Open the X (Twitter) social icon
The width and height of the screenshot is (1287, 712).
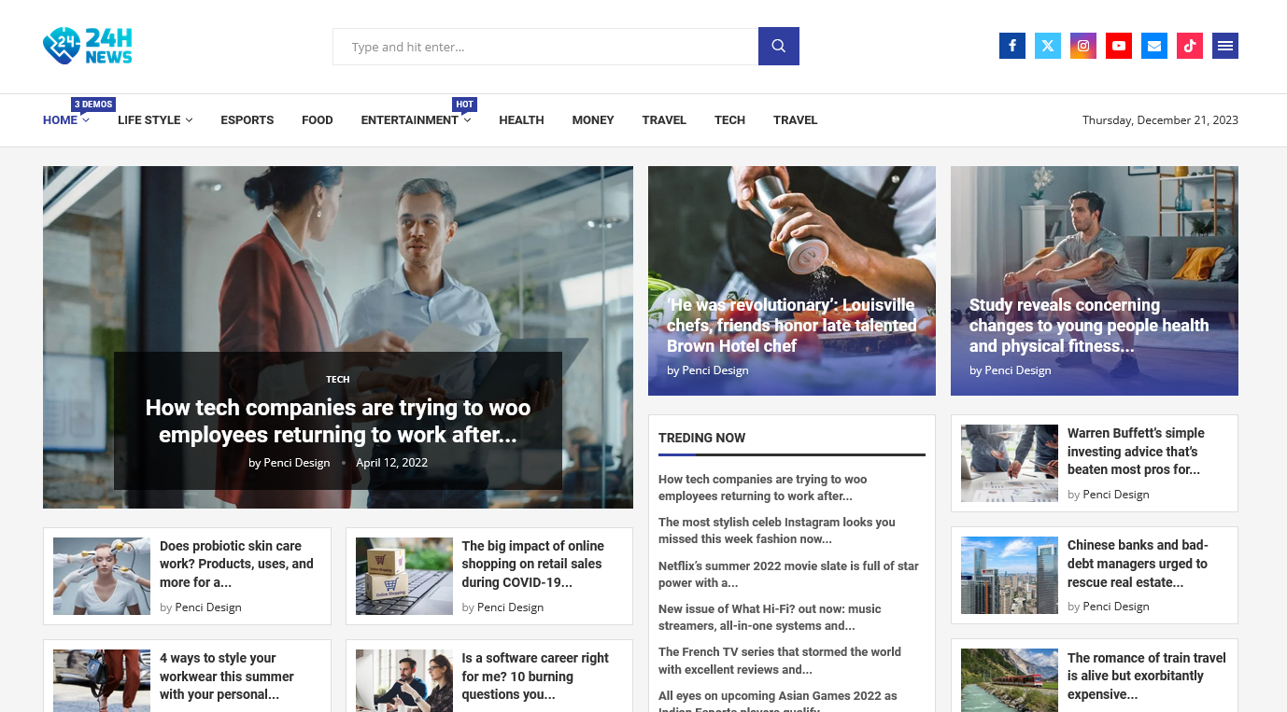click(1048, 46)
